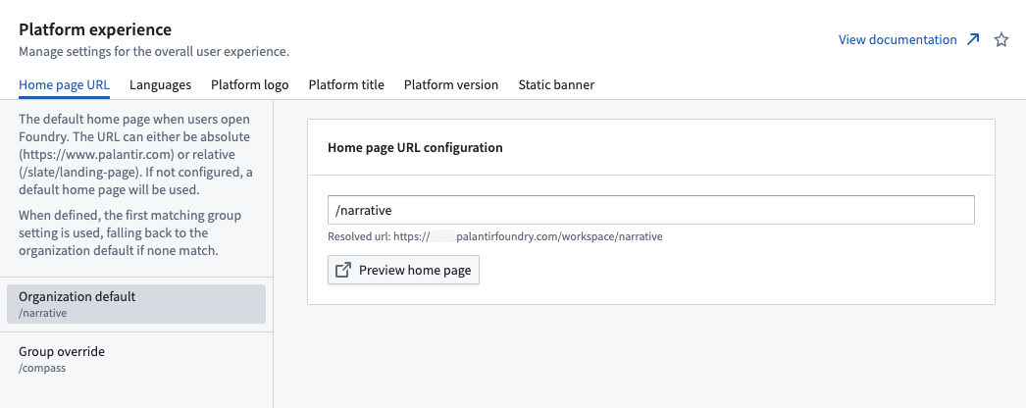Select the Platform title tab
This screenshot has height=408, width=1026.
point(346,85)
